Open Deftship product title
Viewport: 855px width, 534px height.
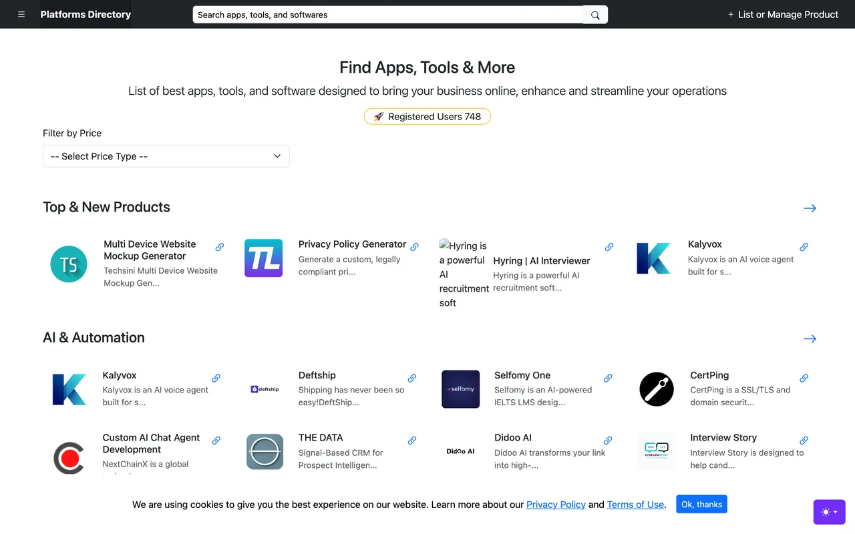point(317,375)
